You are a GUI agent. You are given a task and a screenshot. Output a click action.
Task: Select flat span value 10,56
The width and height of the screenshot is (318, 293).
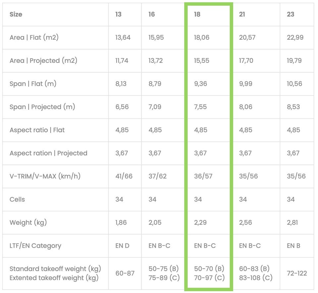[x=294, y=84]
